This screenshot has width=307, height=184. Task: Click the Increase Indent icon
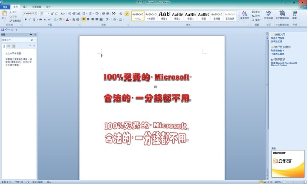(x=108, y=14)
